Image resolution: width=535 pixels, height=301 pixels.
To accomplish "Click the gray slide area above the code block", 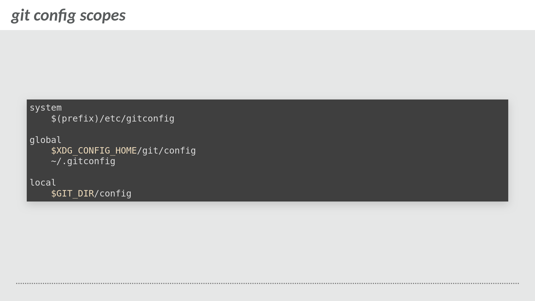I will [x=267, y=64].
